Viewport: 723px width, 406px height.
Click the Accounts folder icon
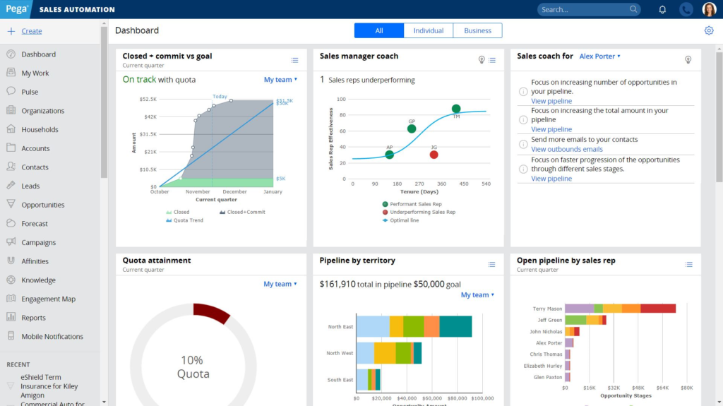[x=11, y=148]
